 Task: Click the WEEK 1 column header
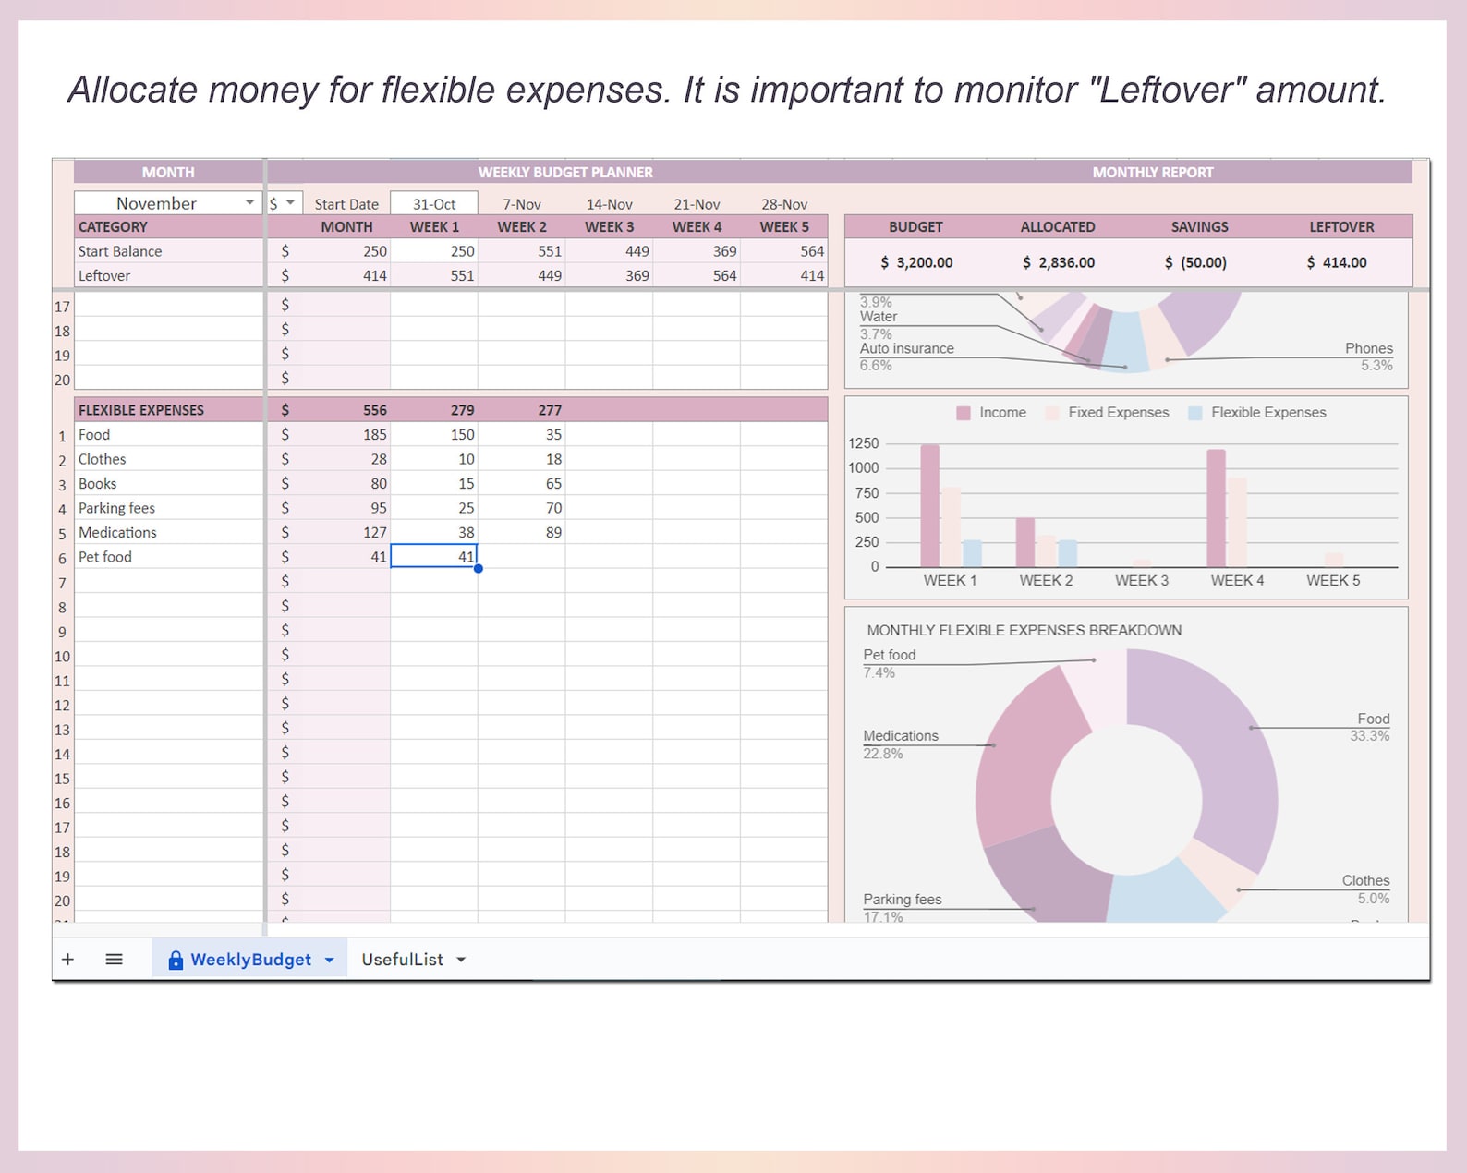(x=434, y=226)
